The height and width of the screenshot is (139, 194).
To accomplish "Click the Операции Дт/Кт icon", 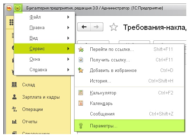I will 14,109.
